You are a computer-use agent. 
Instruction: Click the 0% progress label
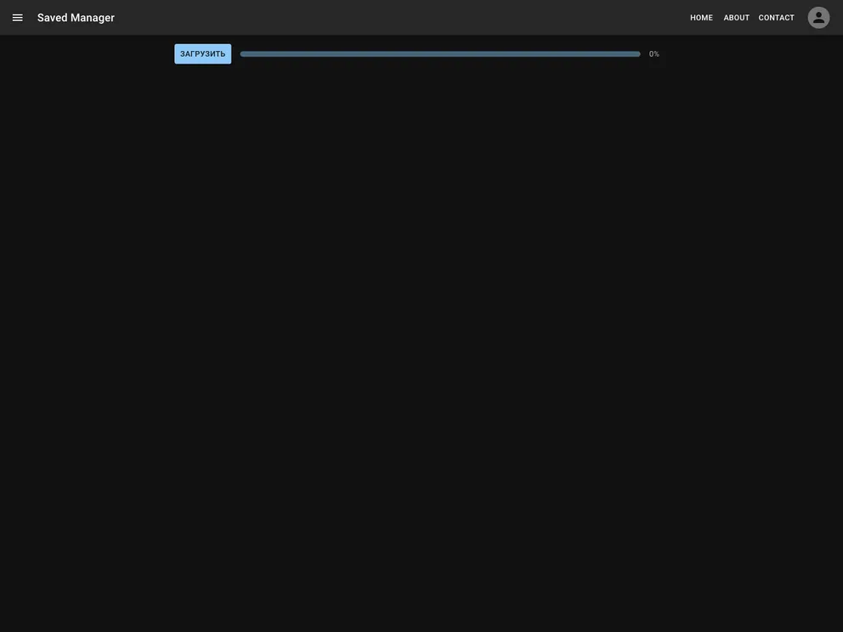pyautogui.click(x=653, y=54)
